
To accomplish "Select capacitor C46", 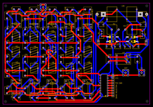I will [143, 25].
